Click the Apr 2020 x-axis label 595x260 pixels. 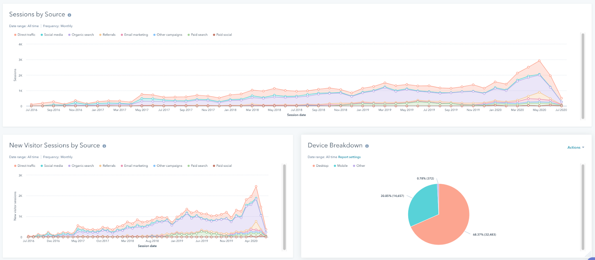(251, 241)
